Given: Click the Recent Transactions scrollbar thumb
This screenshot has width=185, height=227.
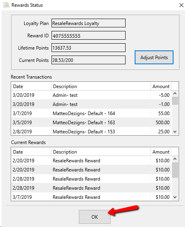Looking at the screenshot, I should point(175,101).
